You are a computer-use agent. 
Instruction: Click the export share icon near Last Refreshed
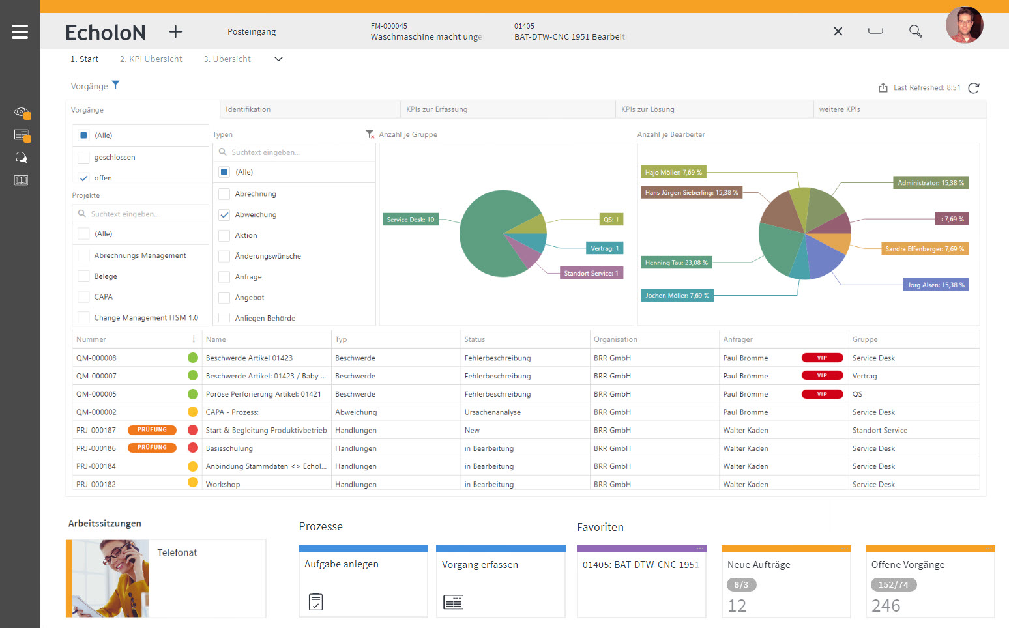(x=883, y=87)
